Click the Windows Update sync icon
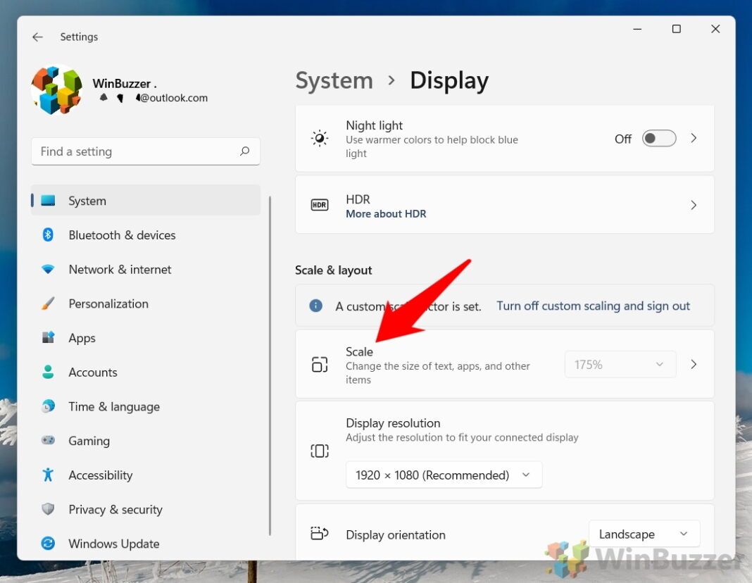The width and height of the screenshot is (752, 583). click(x=48, y=543)
